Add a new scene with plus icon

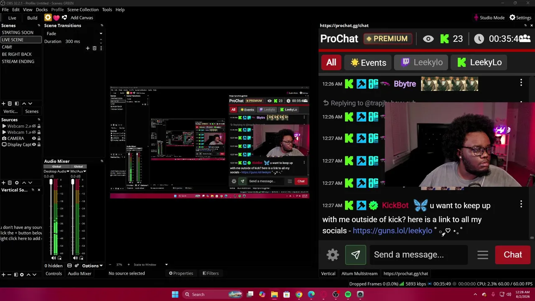tap(3, 103)
